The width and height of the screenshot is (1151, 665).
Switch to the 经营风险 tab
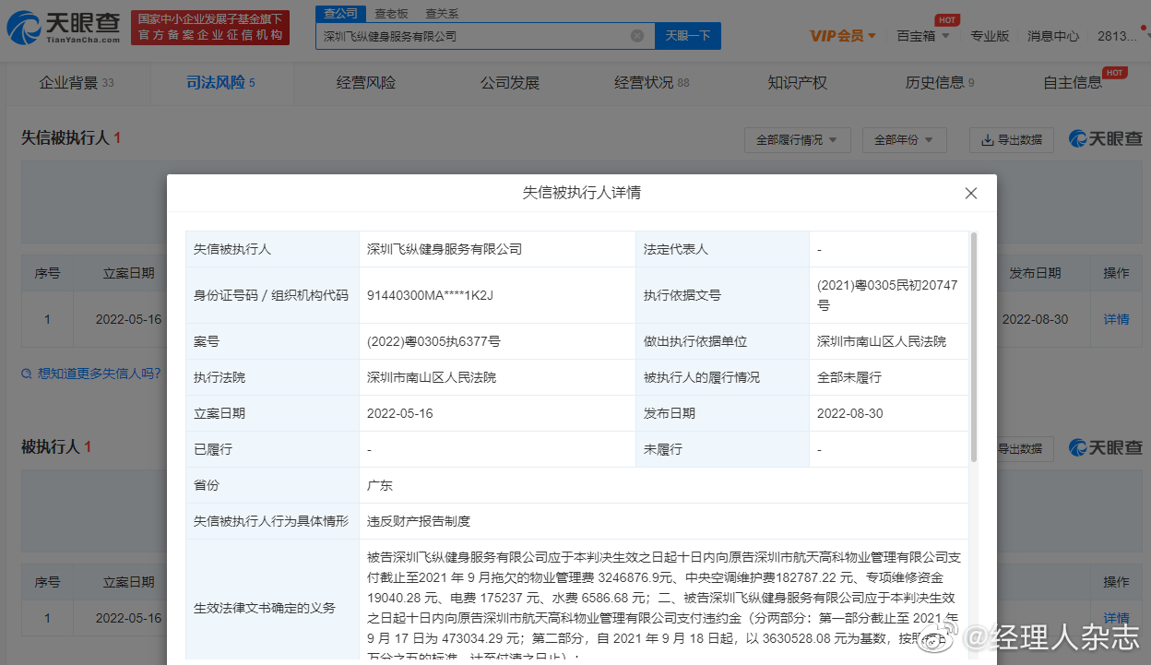[366, 83]
